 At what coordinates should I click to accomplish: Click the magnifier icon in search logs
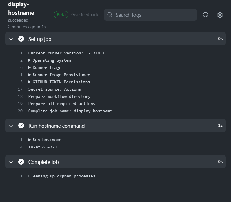coord(110,15)
